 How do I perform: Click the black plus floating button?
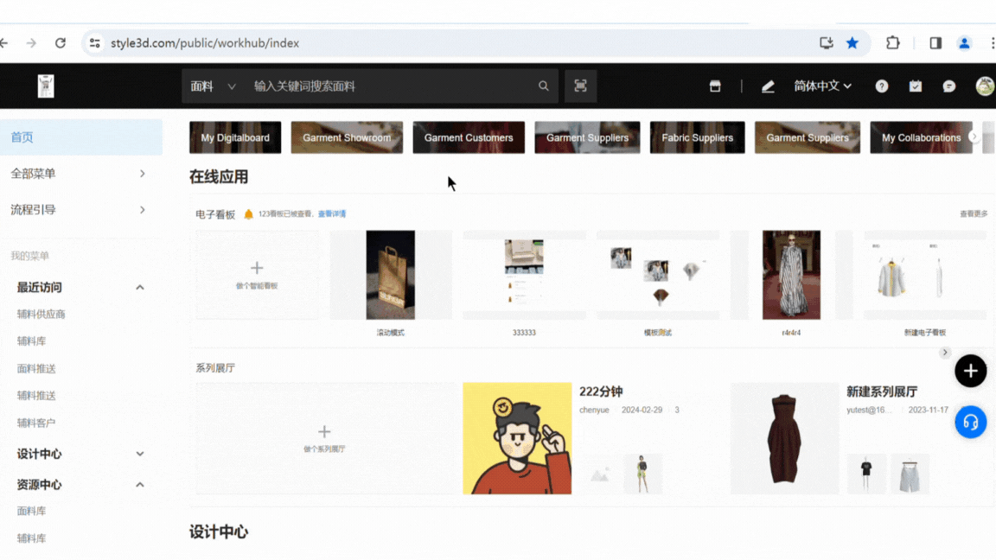tap(970, 371)
